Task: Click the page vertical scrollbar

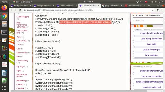Action: (164, 35)
